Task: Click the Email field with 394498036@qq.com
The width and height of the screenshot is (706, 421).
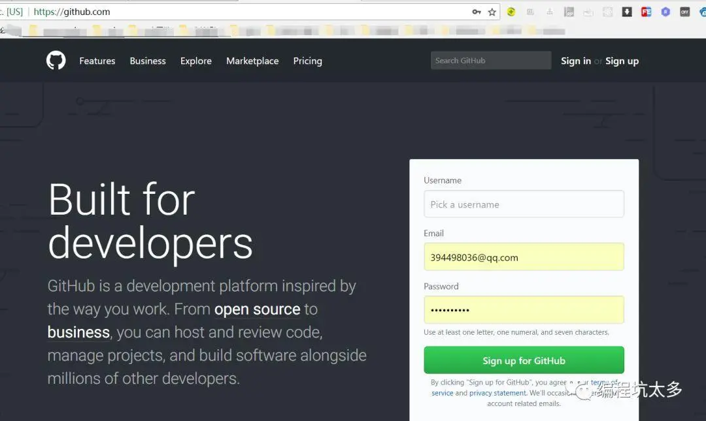Action: (524, 257)
